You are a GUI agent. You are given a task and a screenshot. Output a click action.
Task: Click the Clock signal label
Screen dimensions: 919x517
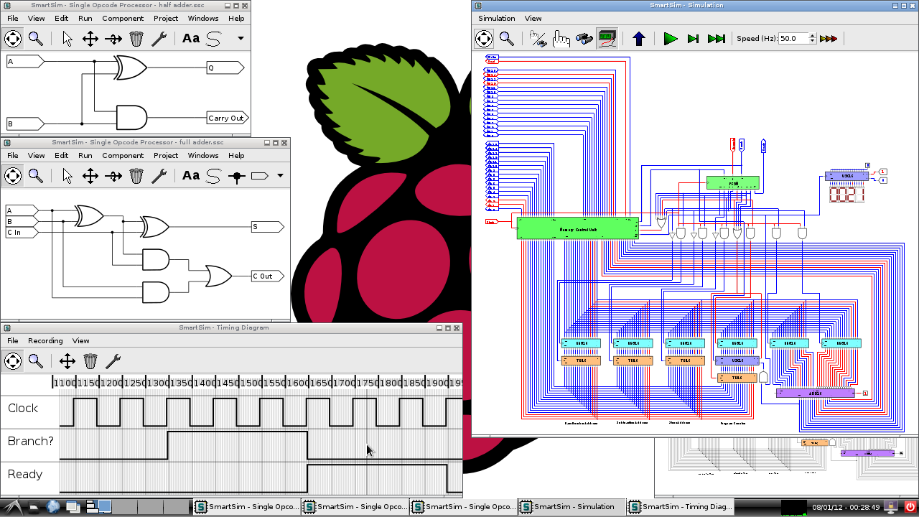tap(23, 408)
